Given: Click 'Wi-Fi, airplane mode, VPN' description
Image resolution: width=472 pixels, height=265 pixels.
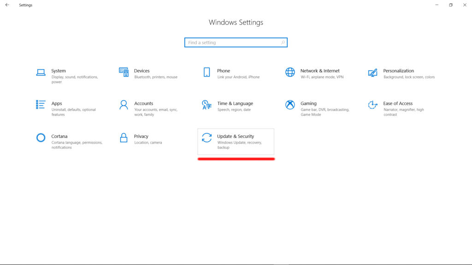Looking at the screenshot, I should 322,77.
